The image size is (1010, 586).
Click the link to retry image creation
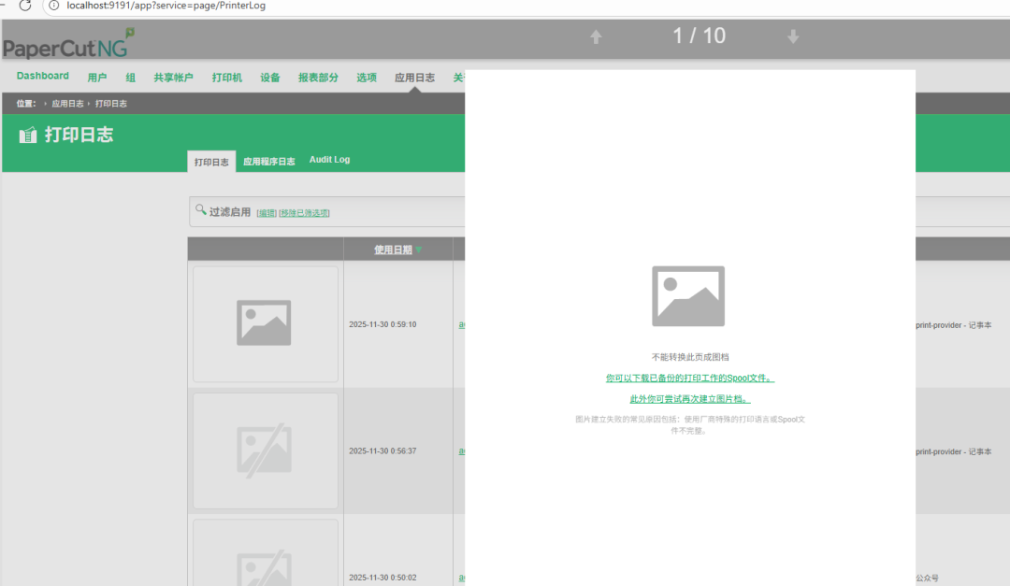(689, 399)
